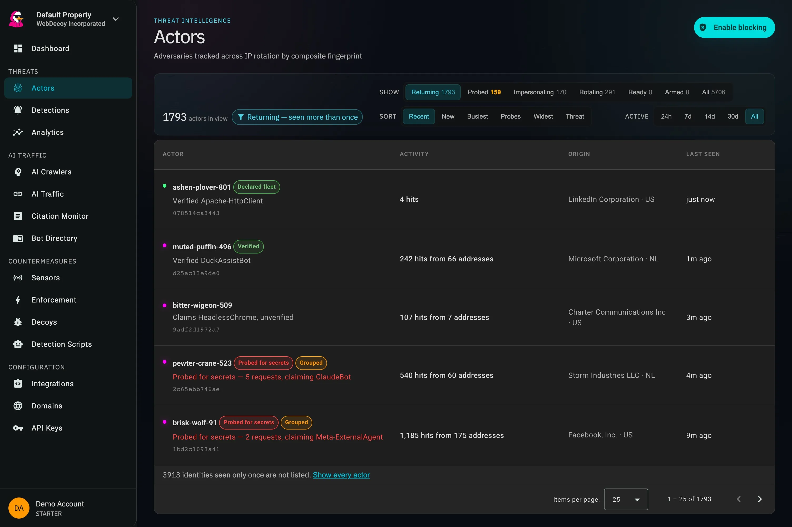Show All 5706 actors
Screen dimensions: 792x527
click(x=714, y=92)
